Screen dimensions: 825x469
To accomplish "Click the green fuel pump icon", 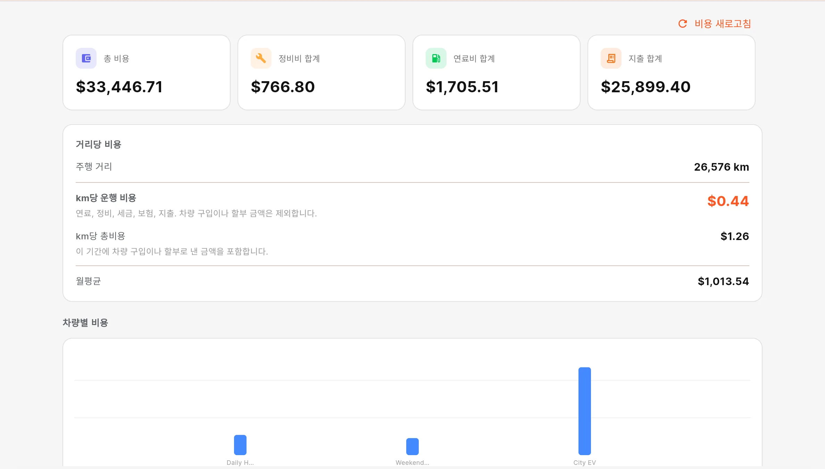I will click(436, 58).
